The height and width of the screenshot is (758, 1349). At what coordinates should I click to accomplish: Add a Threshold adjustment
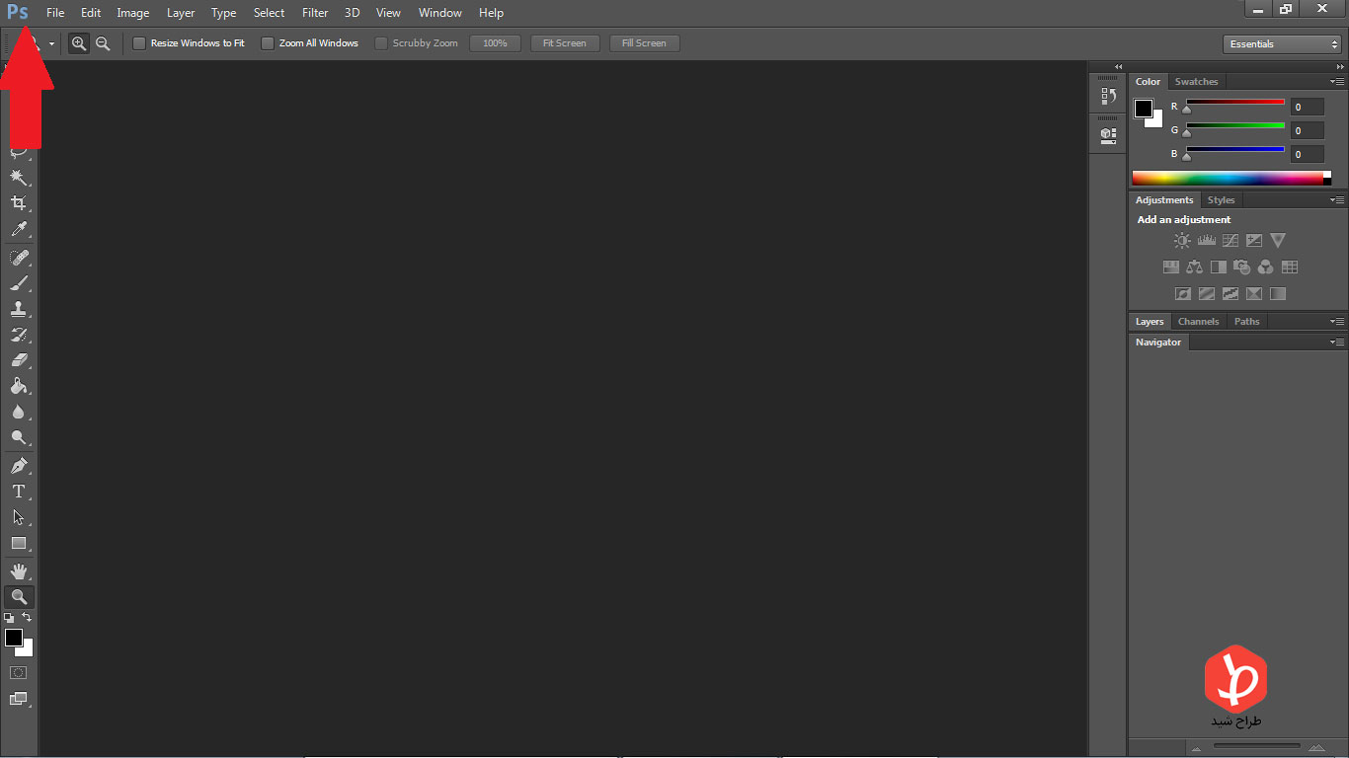click(x=1230, y=293)
